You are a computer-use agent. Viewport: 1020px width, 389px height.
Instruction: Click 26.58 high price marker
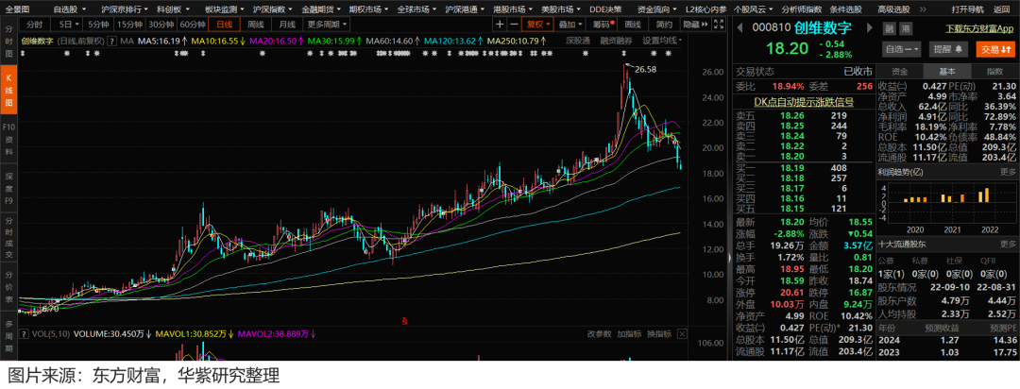pos(644,69)
